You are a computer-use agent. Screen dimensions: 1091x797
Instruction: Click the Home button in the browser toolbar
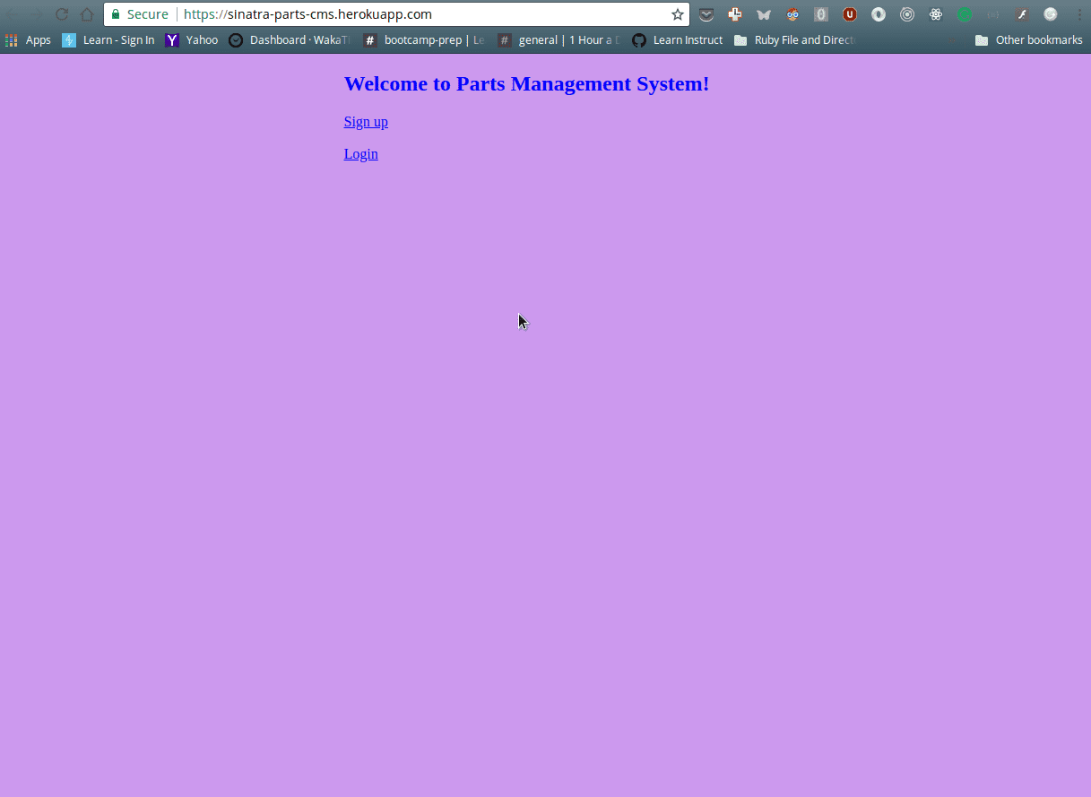pyautogui.click(x=86, y=14)
